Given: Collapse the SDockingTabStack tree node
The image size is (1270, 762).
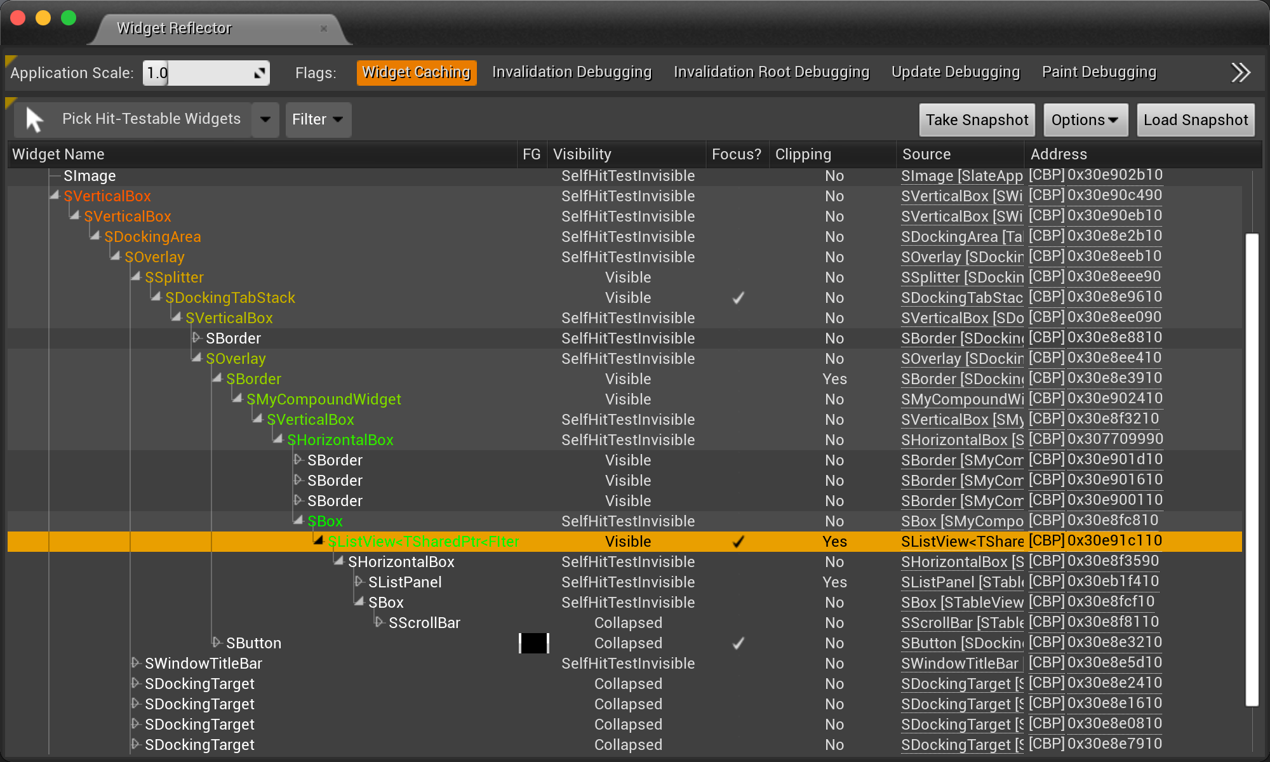Looking at the screenshot, I should pos(156,297).
